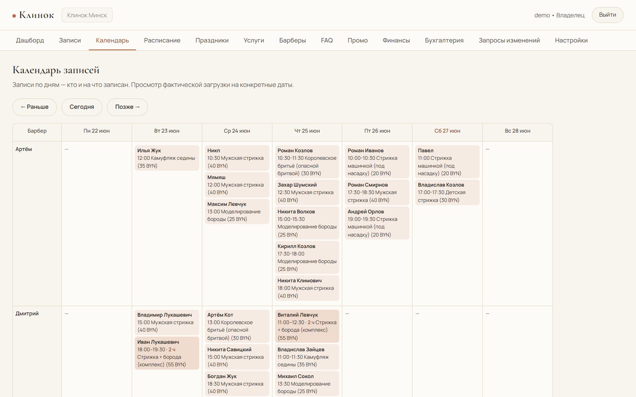
Task: Open Роман Козлов's Королевское бритьё booking
Action: [307, 162]
